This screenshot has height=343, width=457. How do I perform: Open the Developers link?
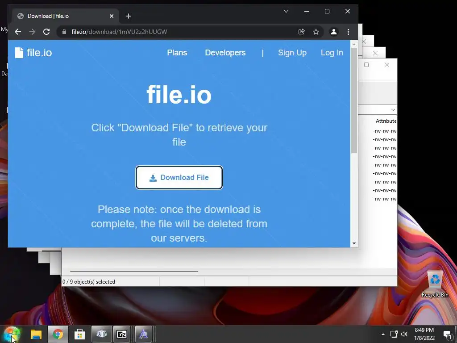[225, 53]
